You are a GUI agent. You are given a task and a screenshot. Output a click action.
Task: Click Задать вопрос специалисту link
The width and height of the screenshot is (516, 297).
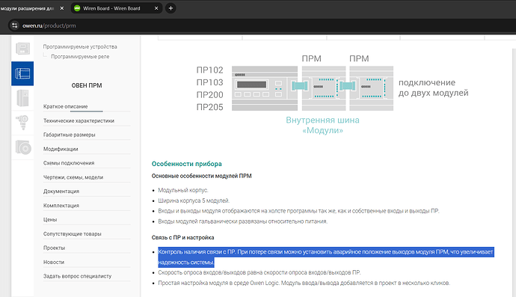pyautogui.click(x=77, y=276)
